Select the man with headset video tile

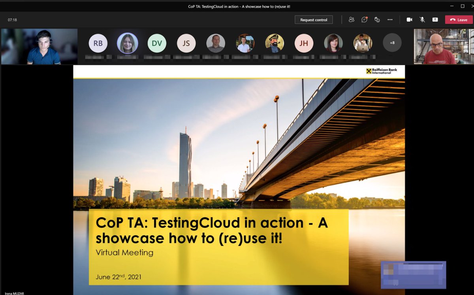click(39, 46)
